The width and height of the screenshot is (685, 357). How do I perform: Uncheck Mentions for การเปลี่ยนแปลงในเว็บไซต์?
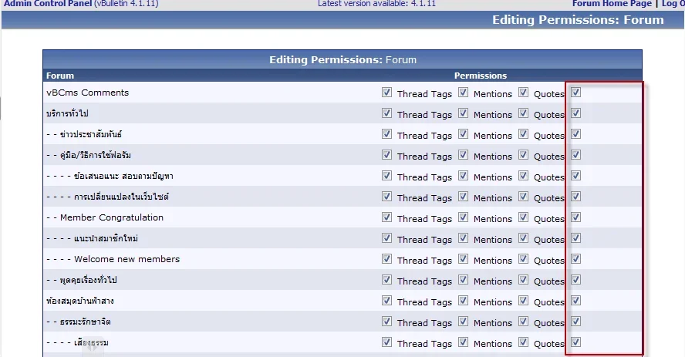[x=463, y=197]
